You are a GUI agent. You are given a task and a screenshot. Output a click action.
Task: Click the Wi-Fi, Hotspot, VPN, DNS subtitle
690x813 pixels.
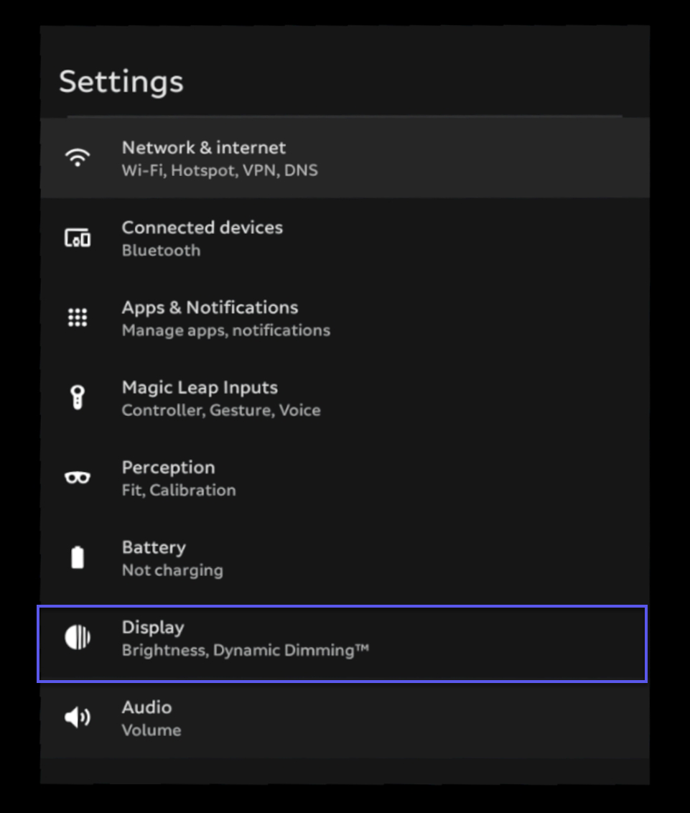coord(220,171)
